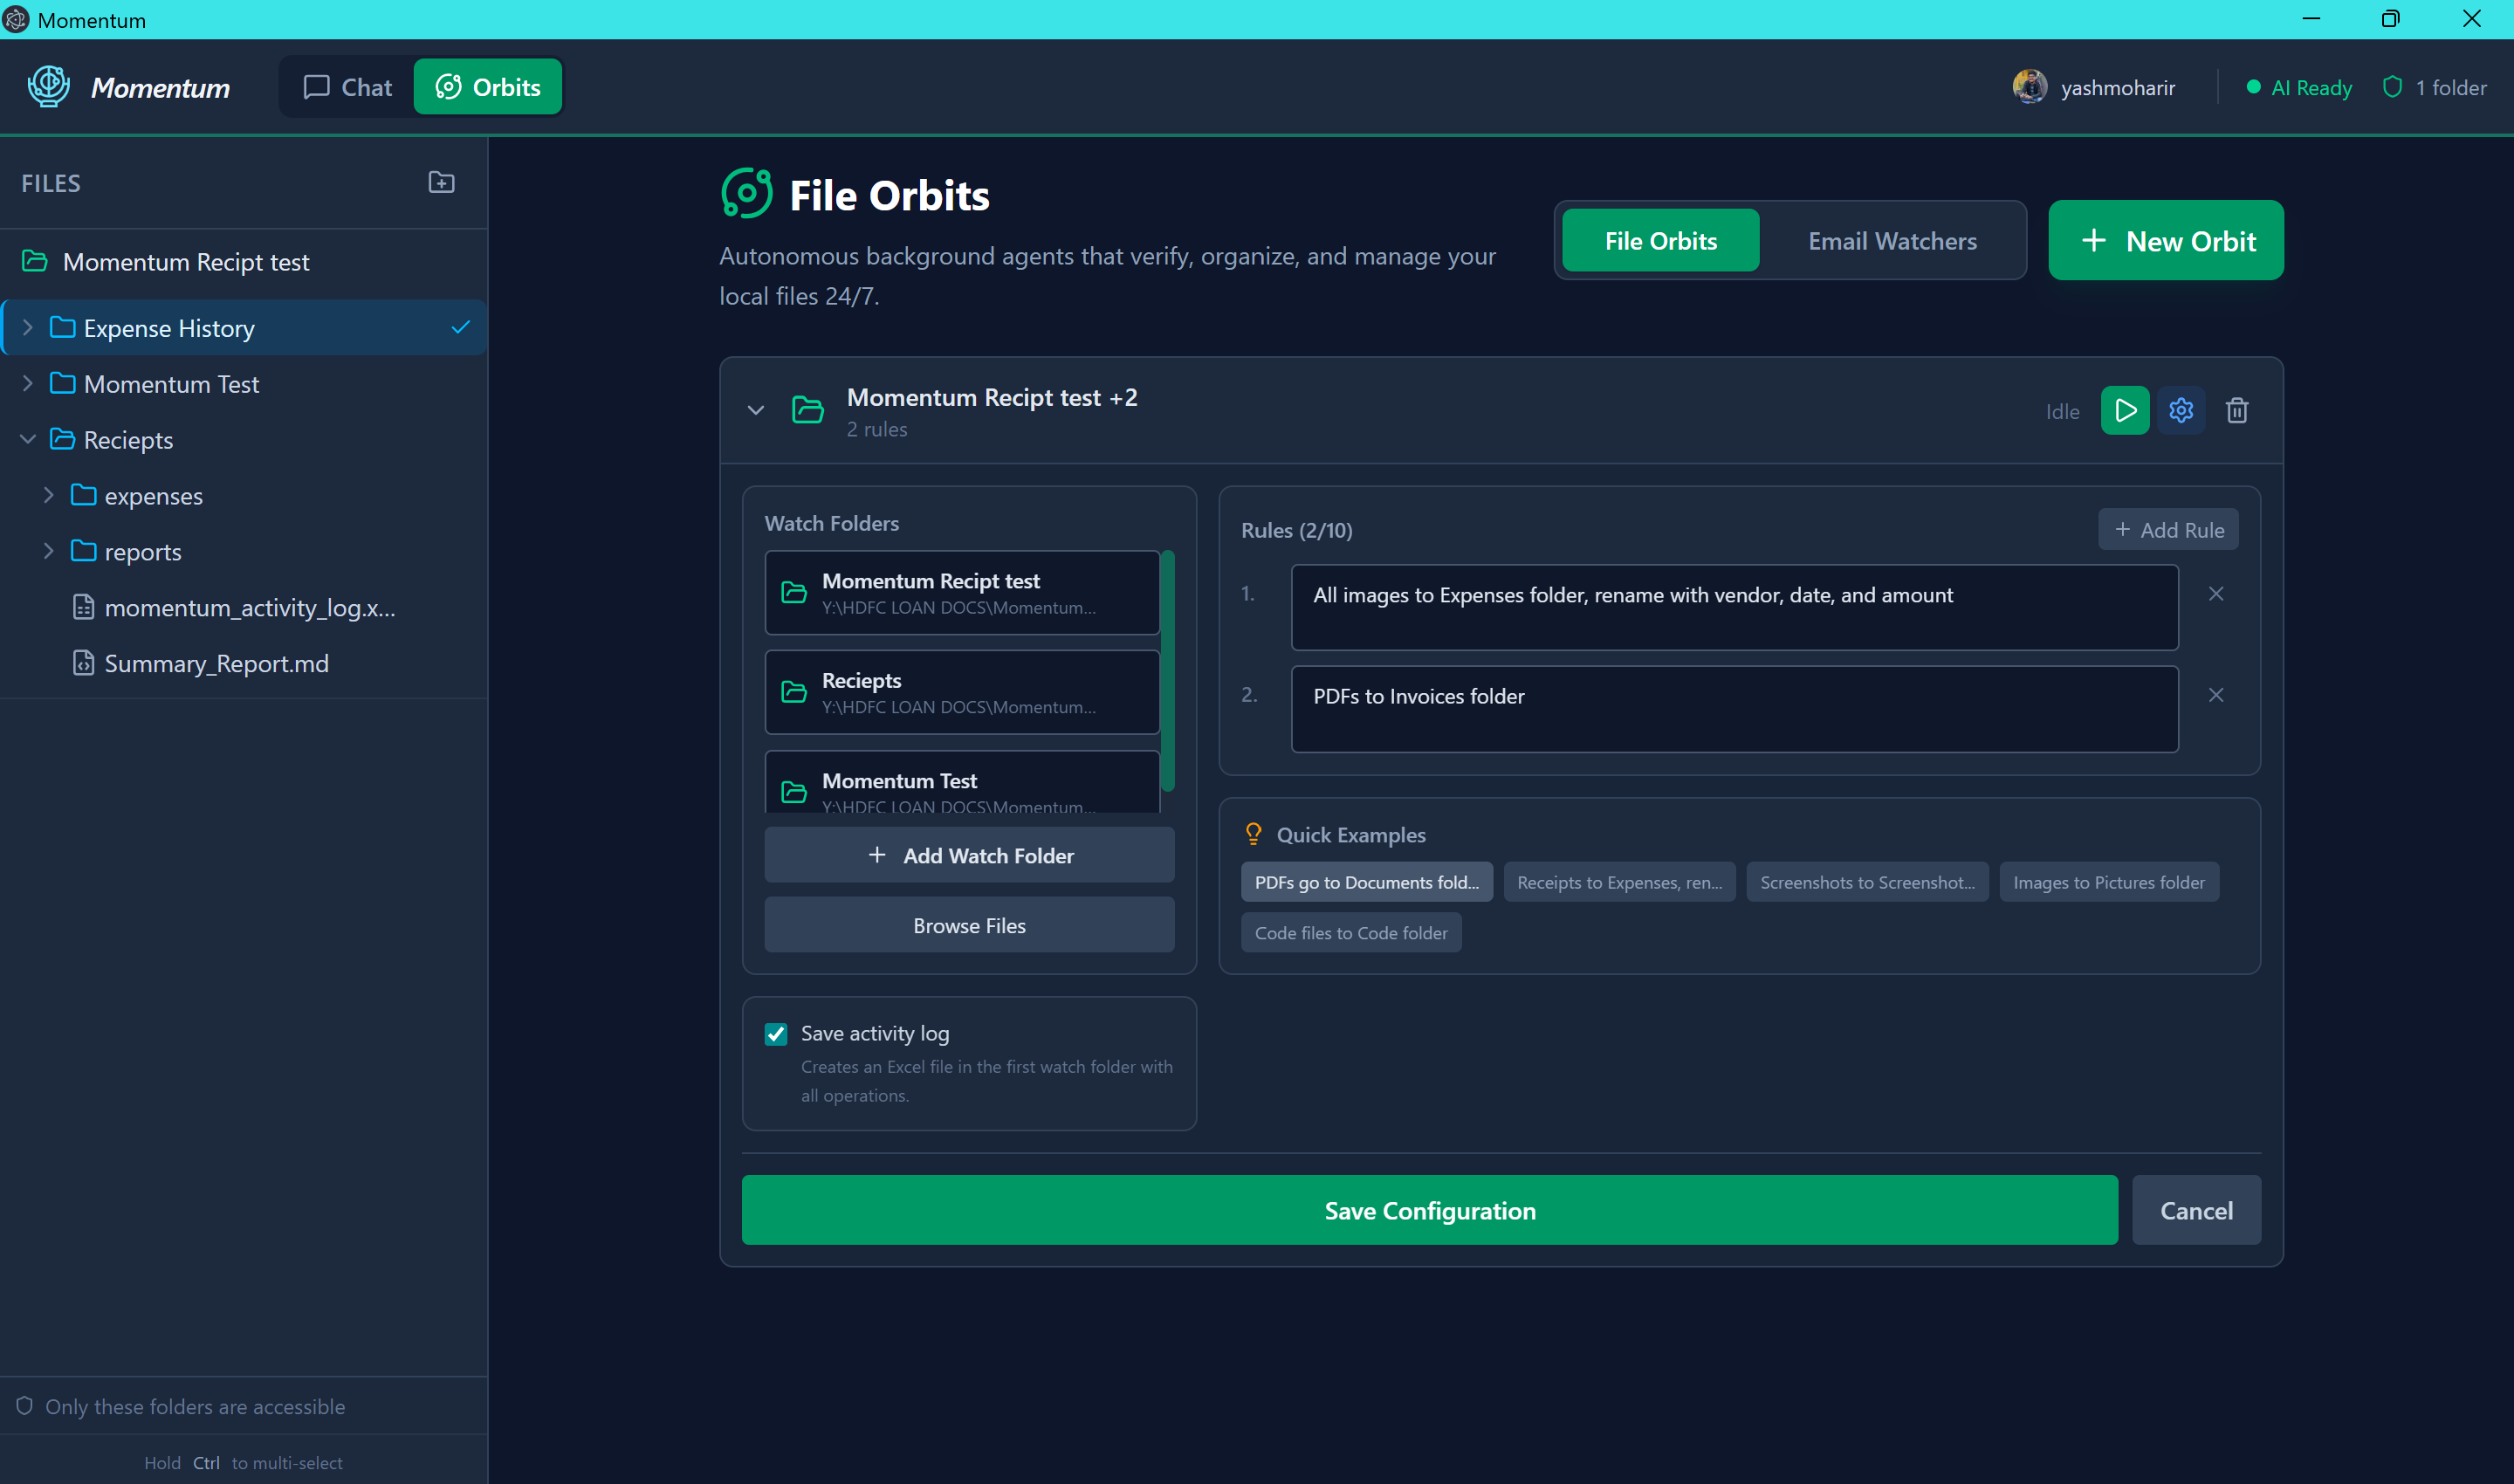Expand the reports folder
The image size is (2514, 1484).
(48, 552)
